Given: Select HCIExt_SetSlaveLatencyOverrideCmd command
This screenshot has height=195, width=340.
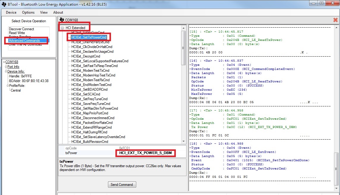Looking at the screenshot, I should tap(98, 137).
